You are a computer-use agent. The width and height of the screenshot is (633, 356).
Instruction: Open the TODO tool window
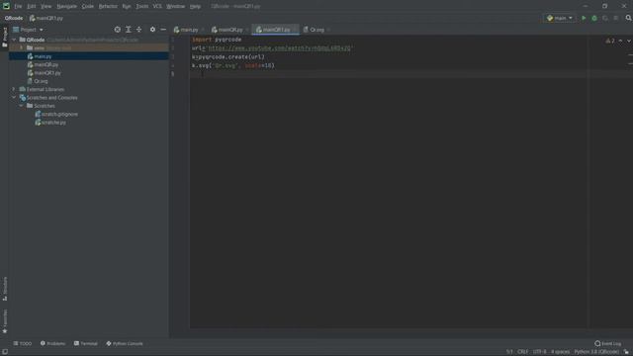(22, 343)
